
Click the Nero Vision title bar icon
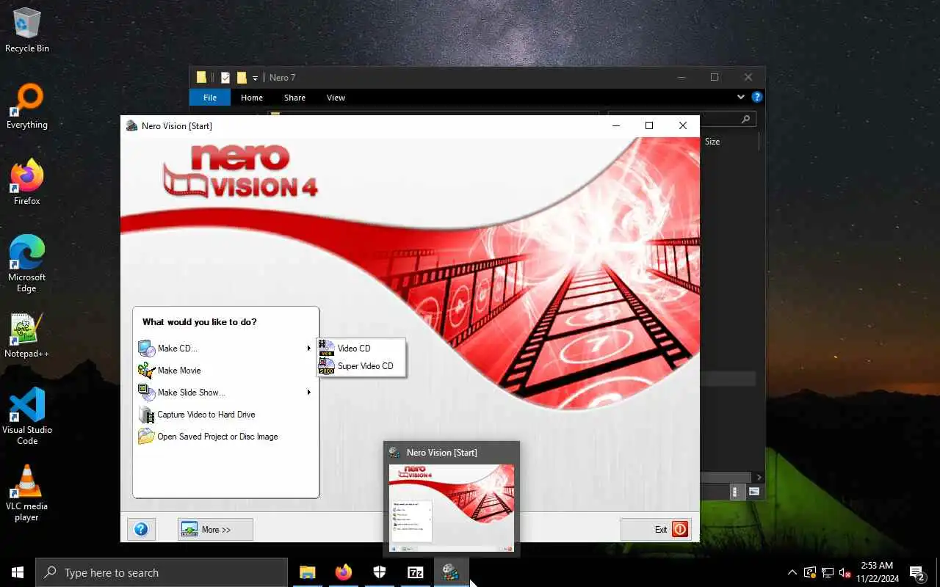coord(131,125)
